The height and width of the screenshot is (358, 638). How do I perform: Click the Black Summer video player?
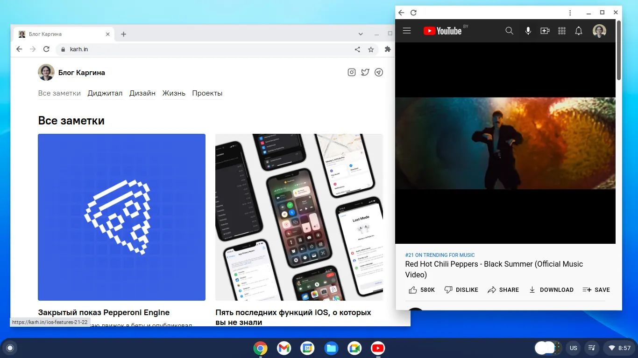coord(505,143)
